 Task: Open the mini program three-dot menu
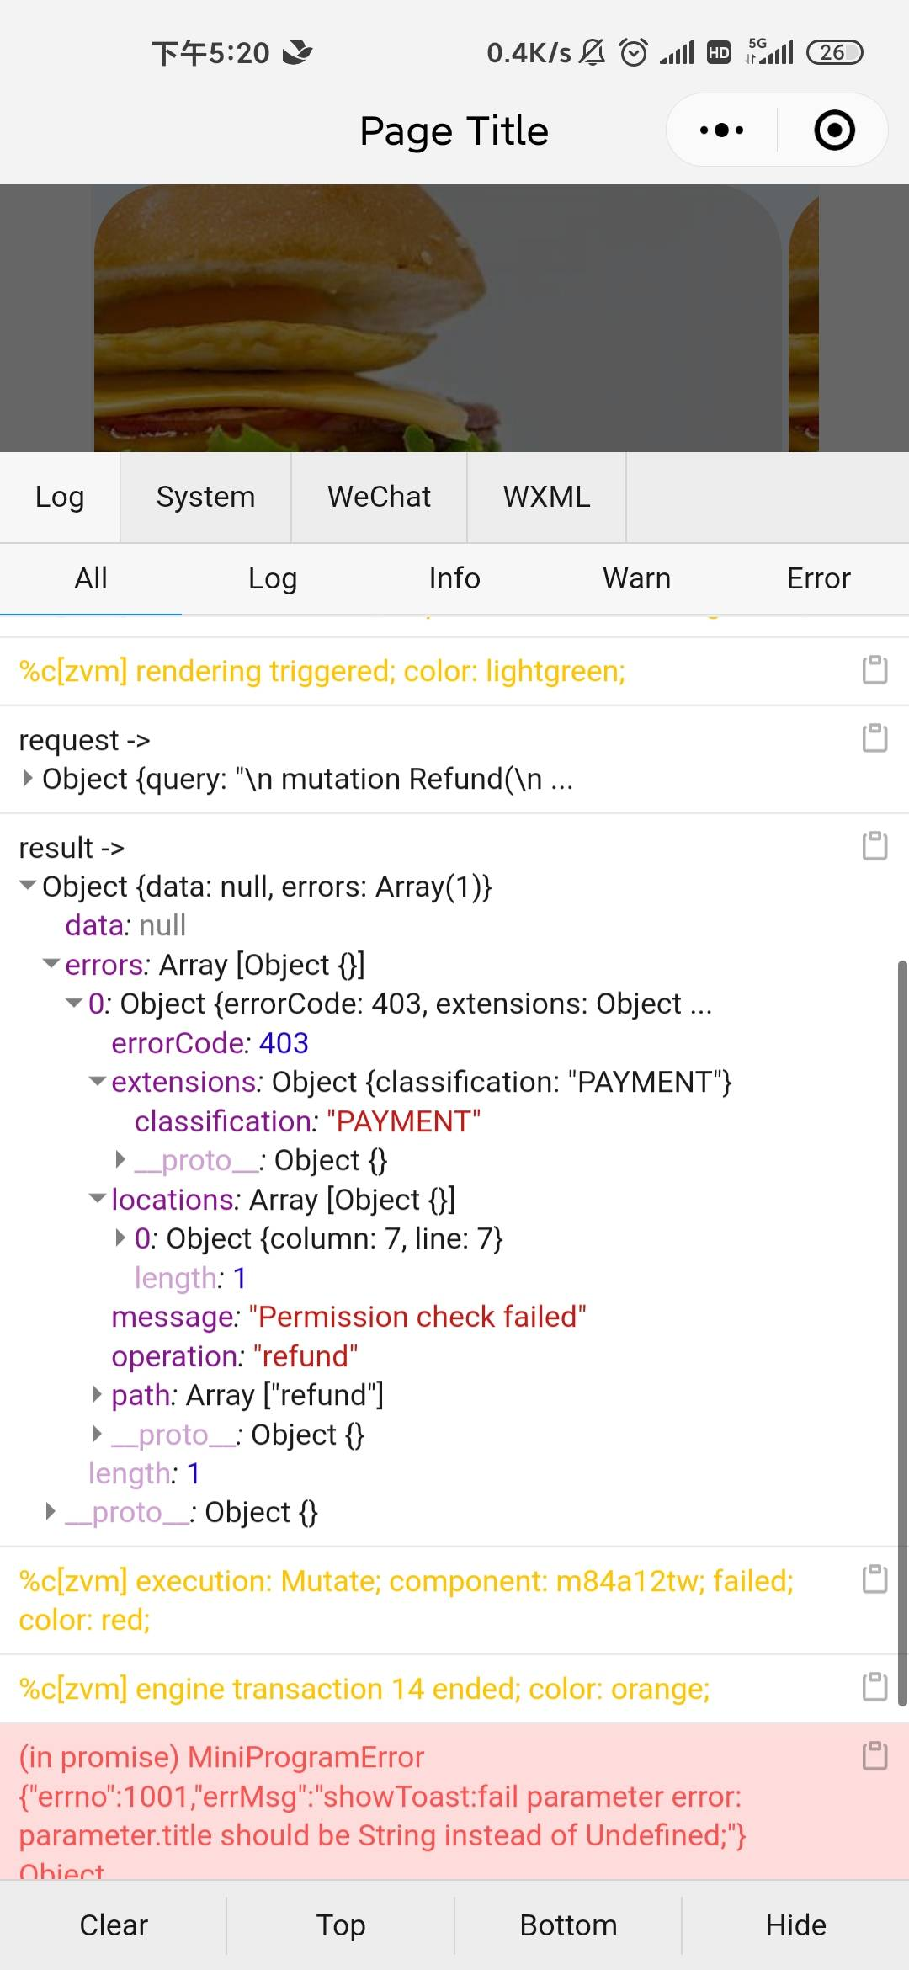[x=721, y=130]
